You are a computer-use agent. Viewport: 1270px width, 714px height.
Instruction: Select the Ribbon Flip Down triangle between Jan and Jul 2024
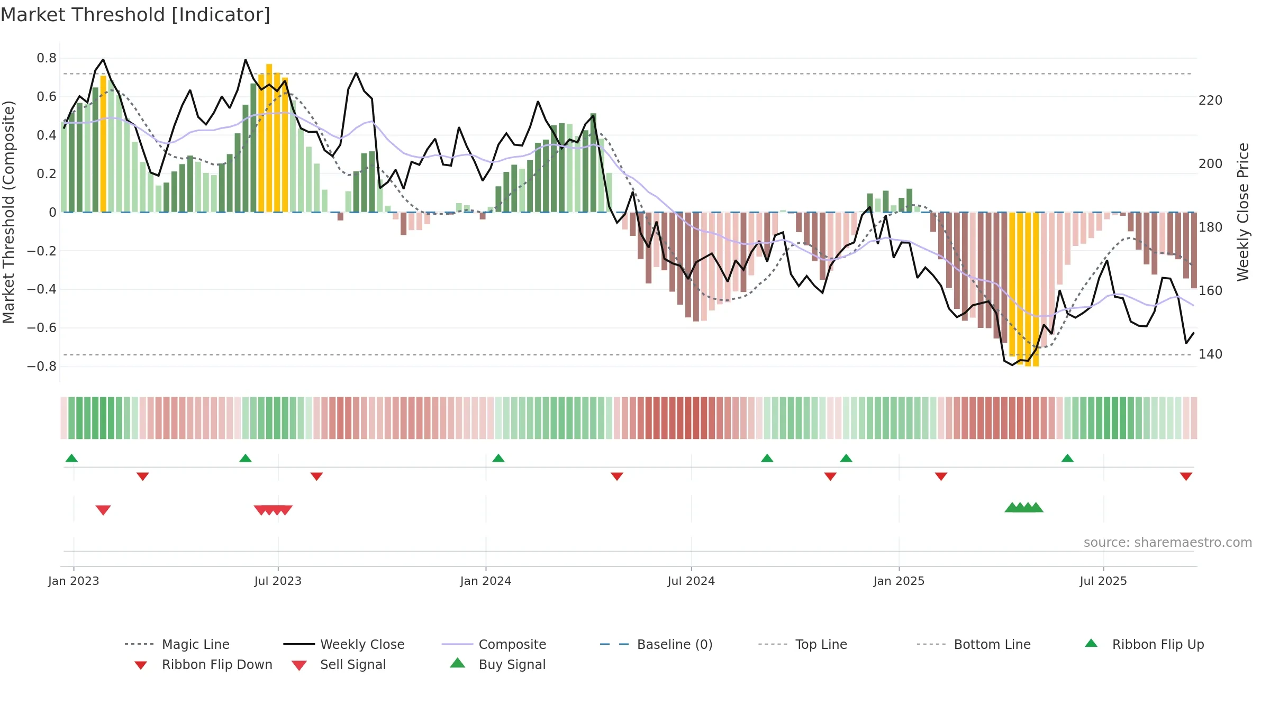[617, 477]
